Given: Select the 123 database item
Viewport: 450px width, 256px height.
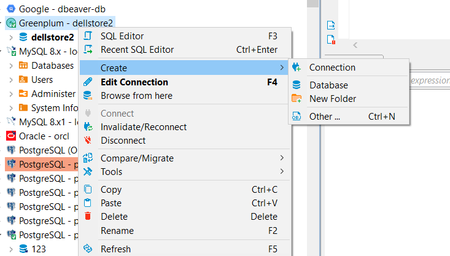Looking at the screenshot, I should (39, 249).
